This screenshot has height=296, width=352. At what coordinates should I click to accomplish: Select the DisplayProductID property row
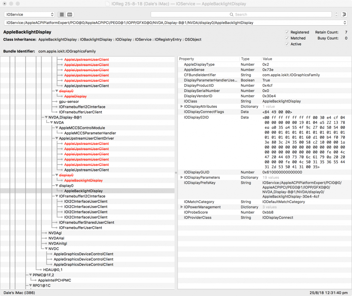265,85
